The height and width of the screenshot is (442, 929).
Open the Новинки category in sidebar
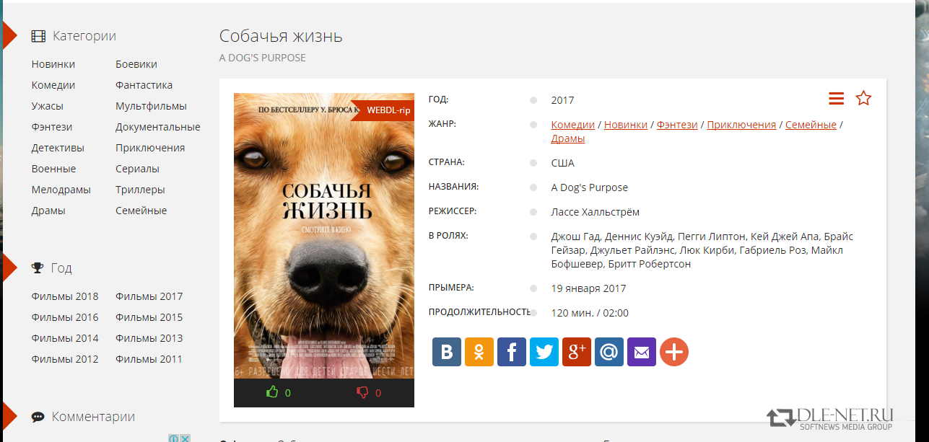click(x=53, y=64)
